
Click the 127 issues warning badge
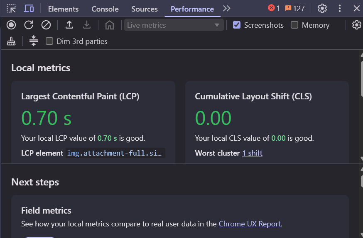pyautogui.click(x=295, y=9)
